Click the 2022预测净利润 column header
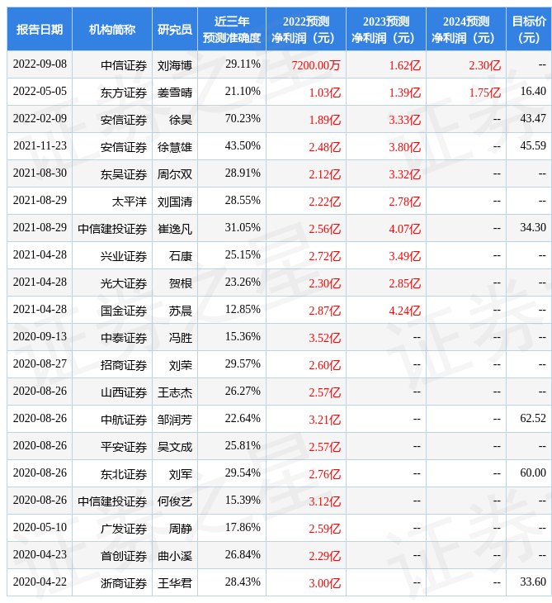552x603 pixels. pos(306,29)
